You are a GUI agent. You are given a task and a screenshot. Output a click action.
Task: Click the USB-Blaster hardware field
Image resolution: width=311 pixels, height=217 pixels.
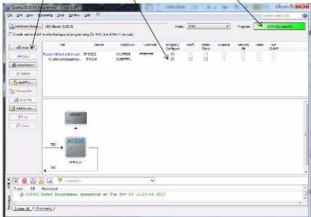point(106,26)
